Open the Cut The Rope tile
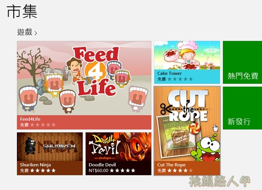 [x=187, y=130]
